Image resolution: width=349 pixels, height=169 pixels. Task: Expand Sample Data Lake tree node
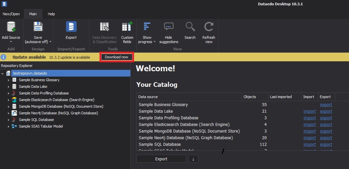click(8, 86)
